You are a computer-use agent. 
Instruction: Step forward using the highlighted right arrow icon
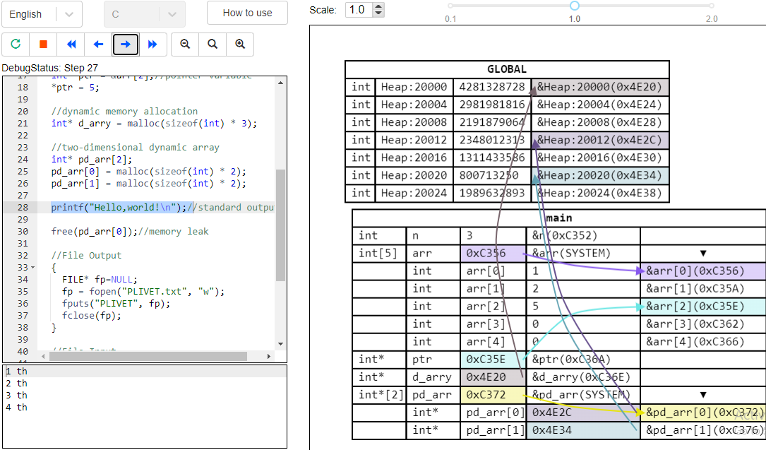(x=126, y=44)
